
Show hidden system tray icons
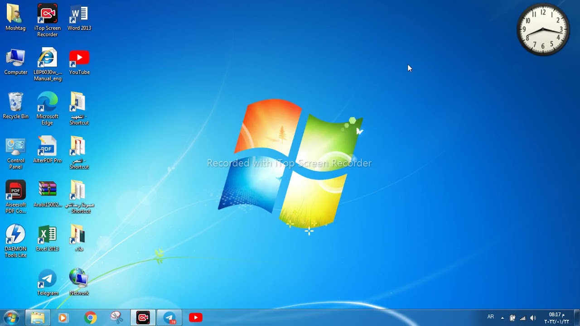click(x=502, y=318)
